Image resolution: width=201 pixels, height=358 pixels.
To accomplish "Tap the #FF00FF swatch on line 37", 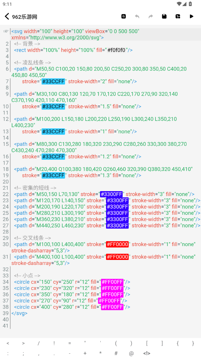I will 109,301.
